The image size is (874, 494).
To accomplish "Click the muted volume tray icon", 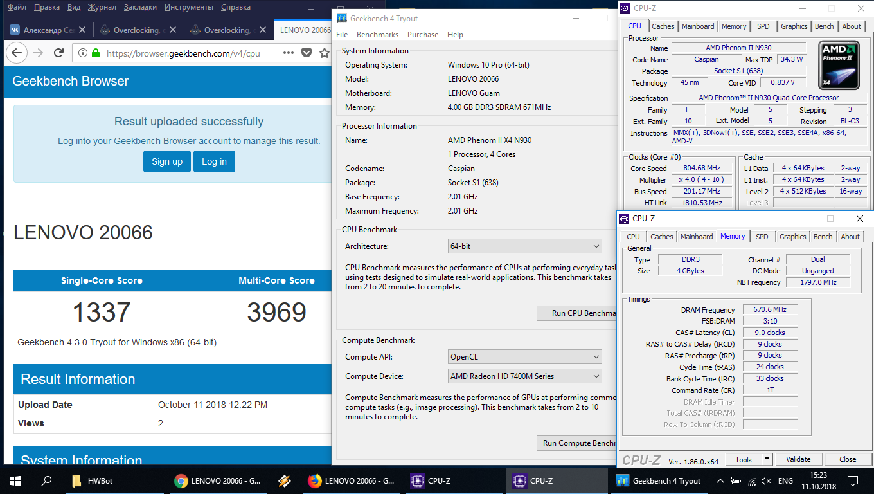I will point(765,481).
